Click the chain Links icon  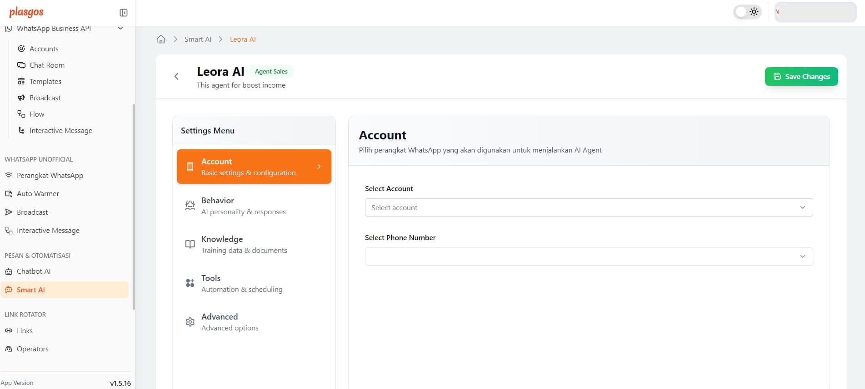tap(9, 330)
